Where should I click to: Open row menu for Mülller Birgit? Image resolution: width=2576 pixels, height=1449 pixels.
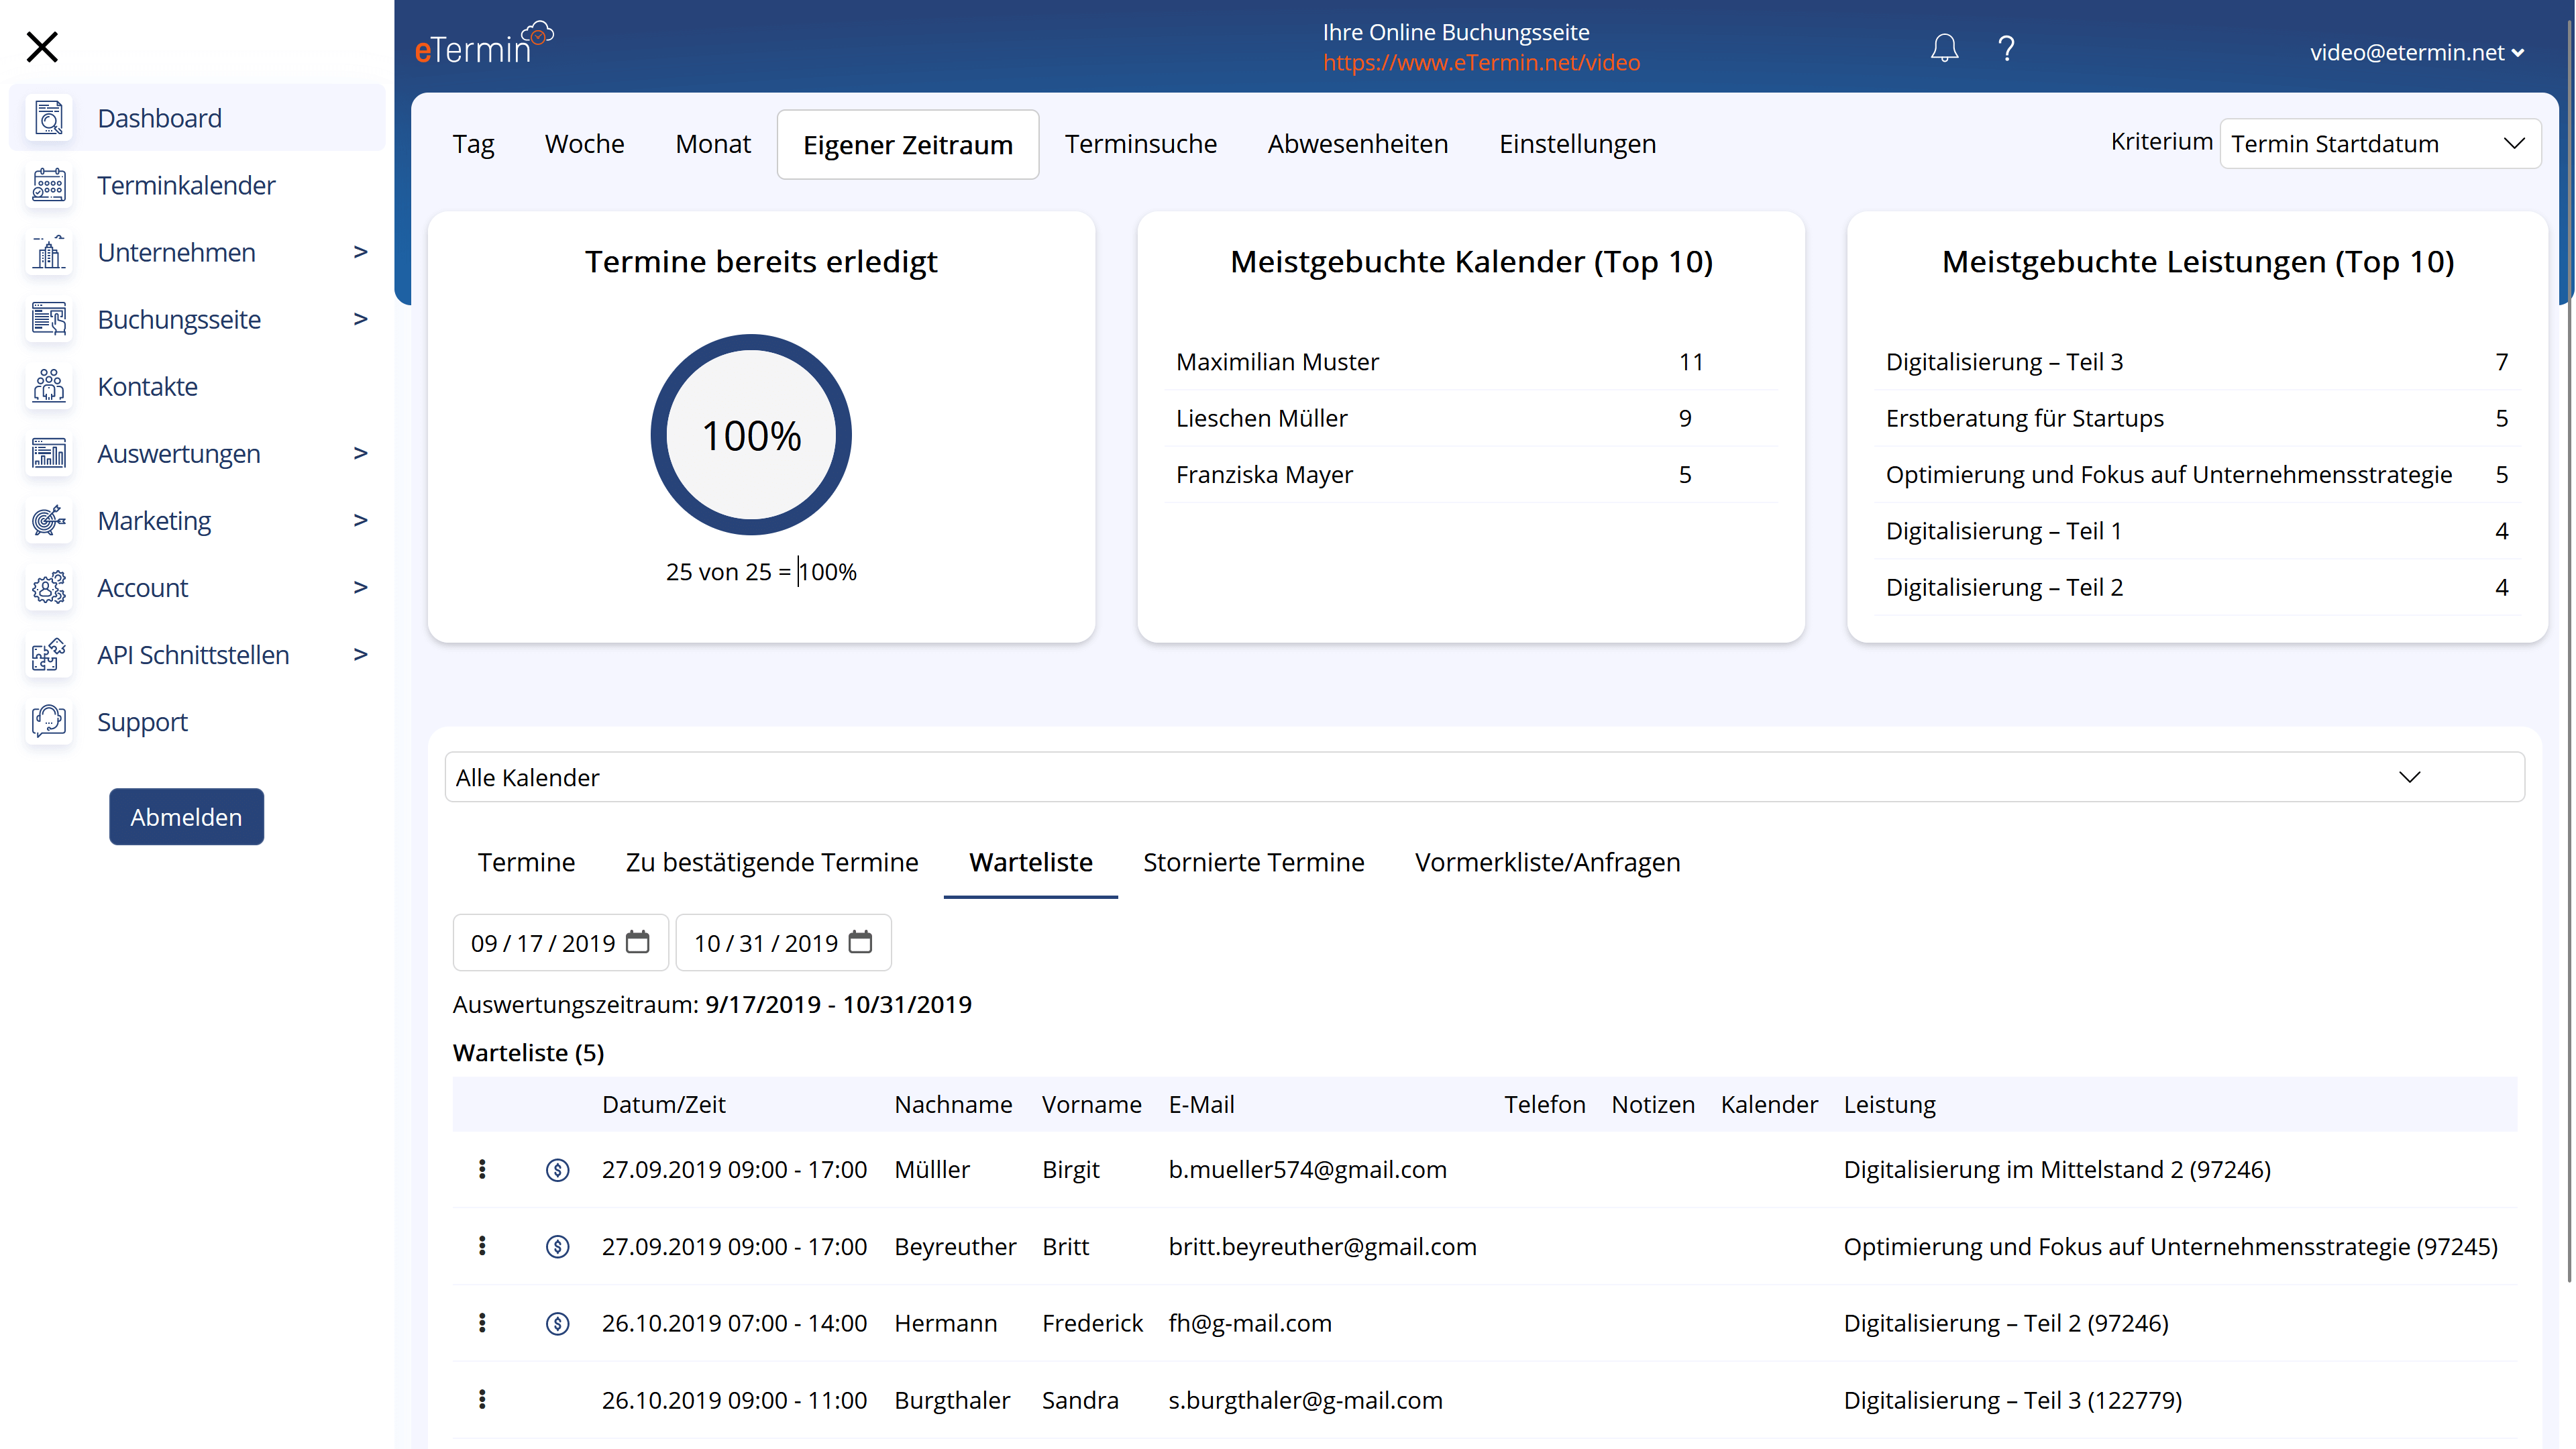coord(482,1169)
